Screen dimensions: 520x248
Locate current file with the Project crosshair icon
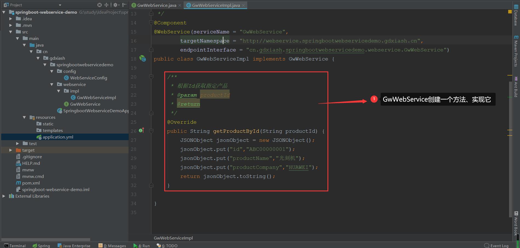tap(100, 5)
